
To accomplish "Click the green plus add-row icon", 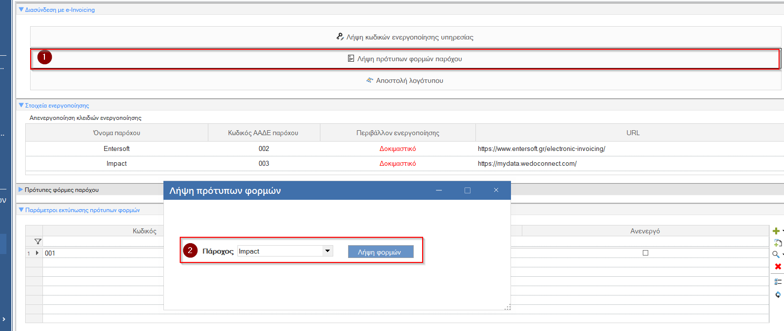I will pos(776,231).
